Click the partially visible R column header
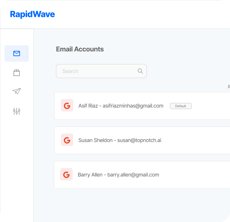 tap(229, 87)
